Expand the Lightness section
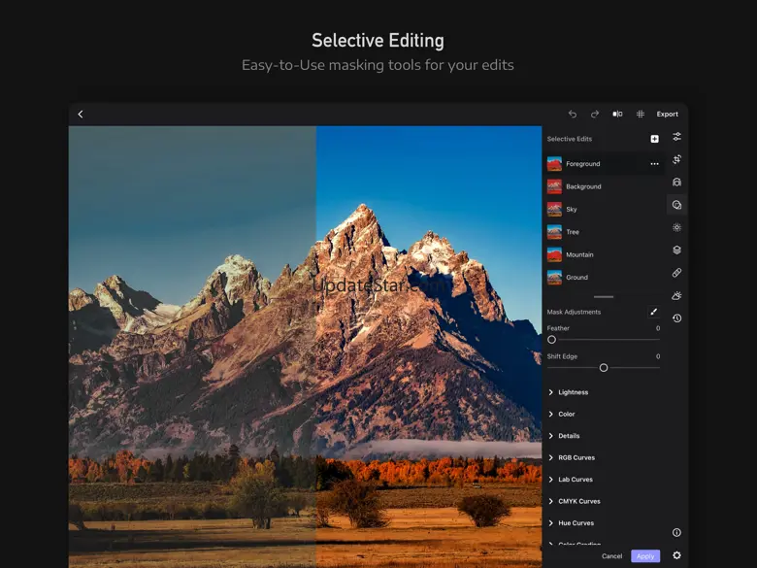 pos(573,392)
